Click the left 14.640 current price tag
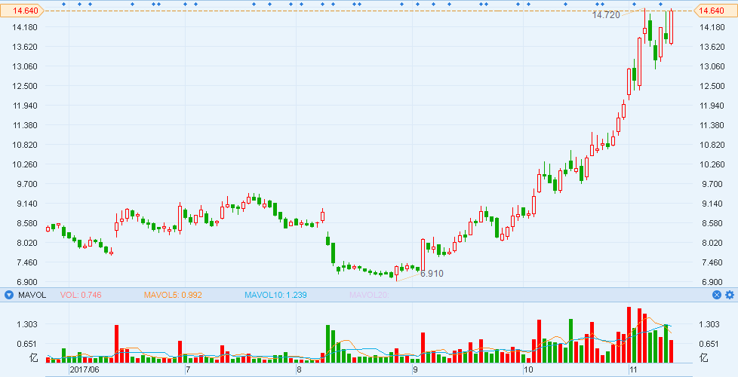Image resolution: width=738 pixels, height=377 pixels. coord(22,11)
